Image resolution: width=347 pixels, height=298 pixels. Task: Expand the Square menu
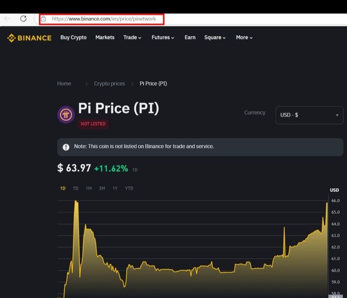click(x=214, y=38)
